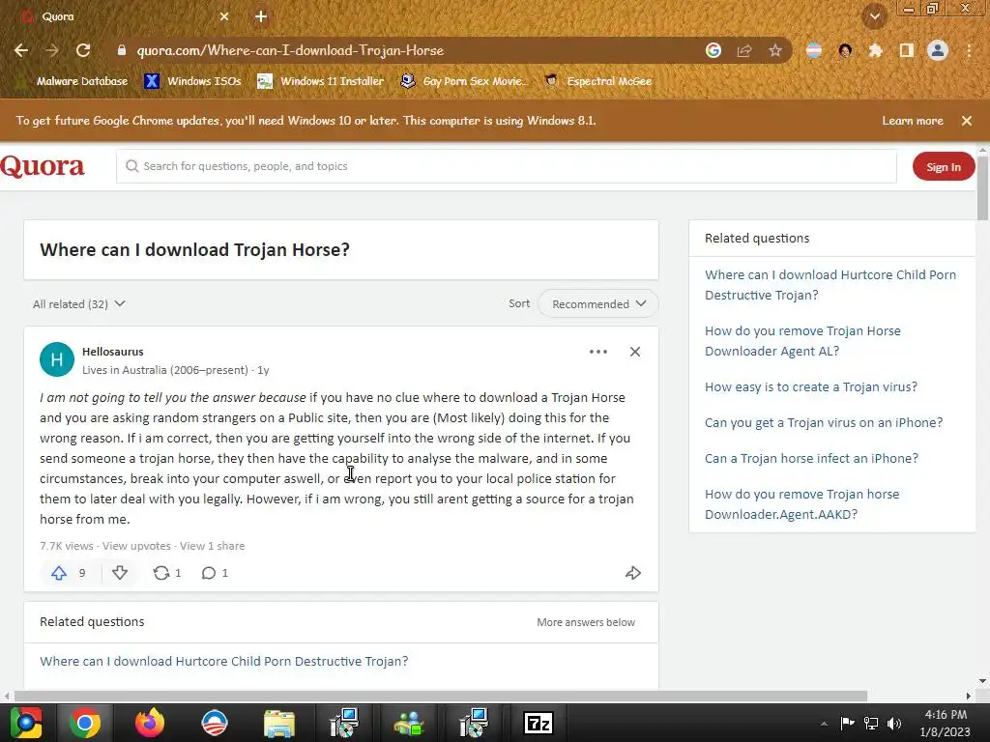Screen dimensions: 990x742
Task: Open the Windows ISOs bookmark
Action: [x=193, y=81]
